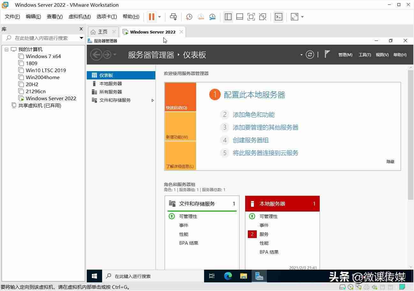The width and height of the screenshot is (414, 291).
Task: Open the library search dropdown arrow
Action: (81, 38)
